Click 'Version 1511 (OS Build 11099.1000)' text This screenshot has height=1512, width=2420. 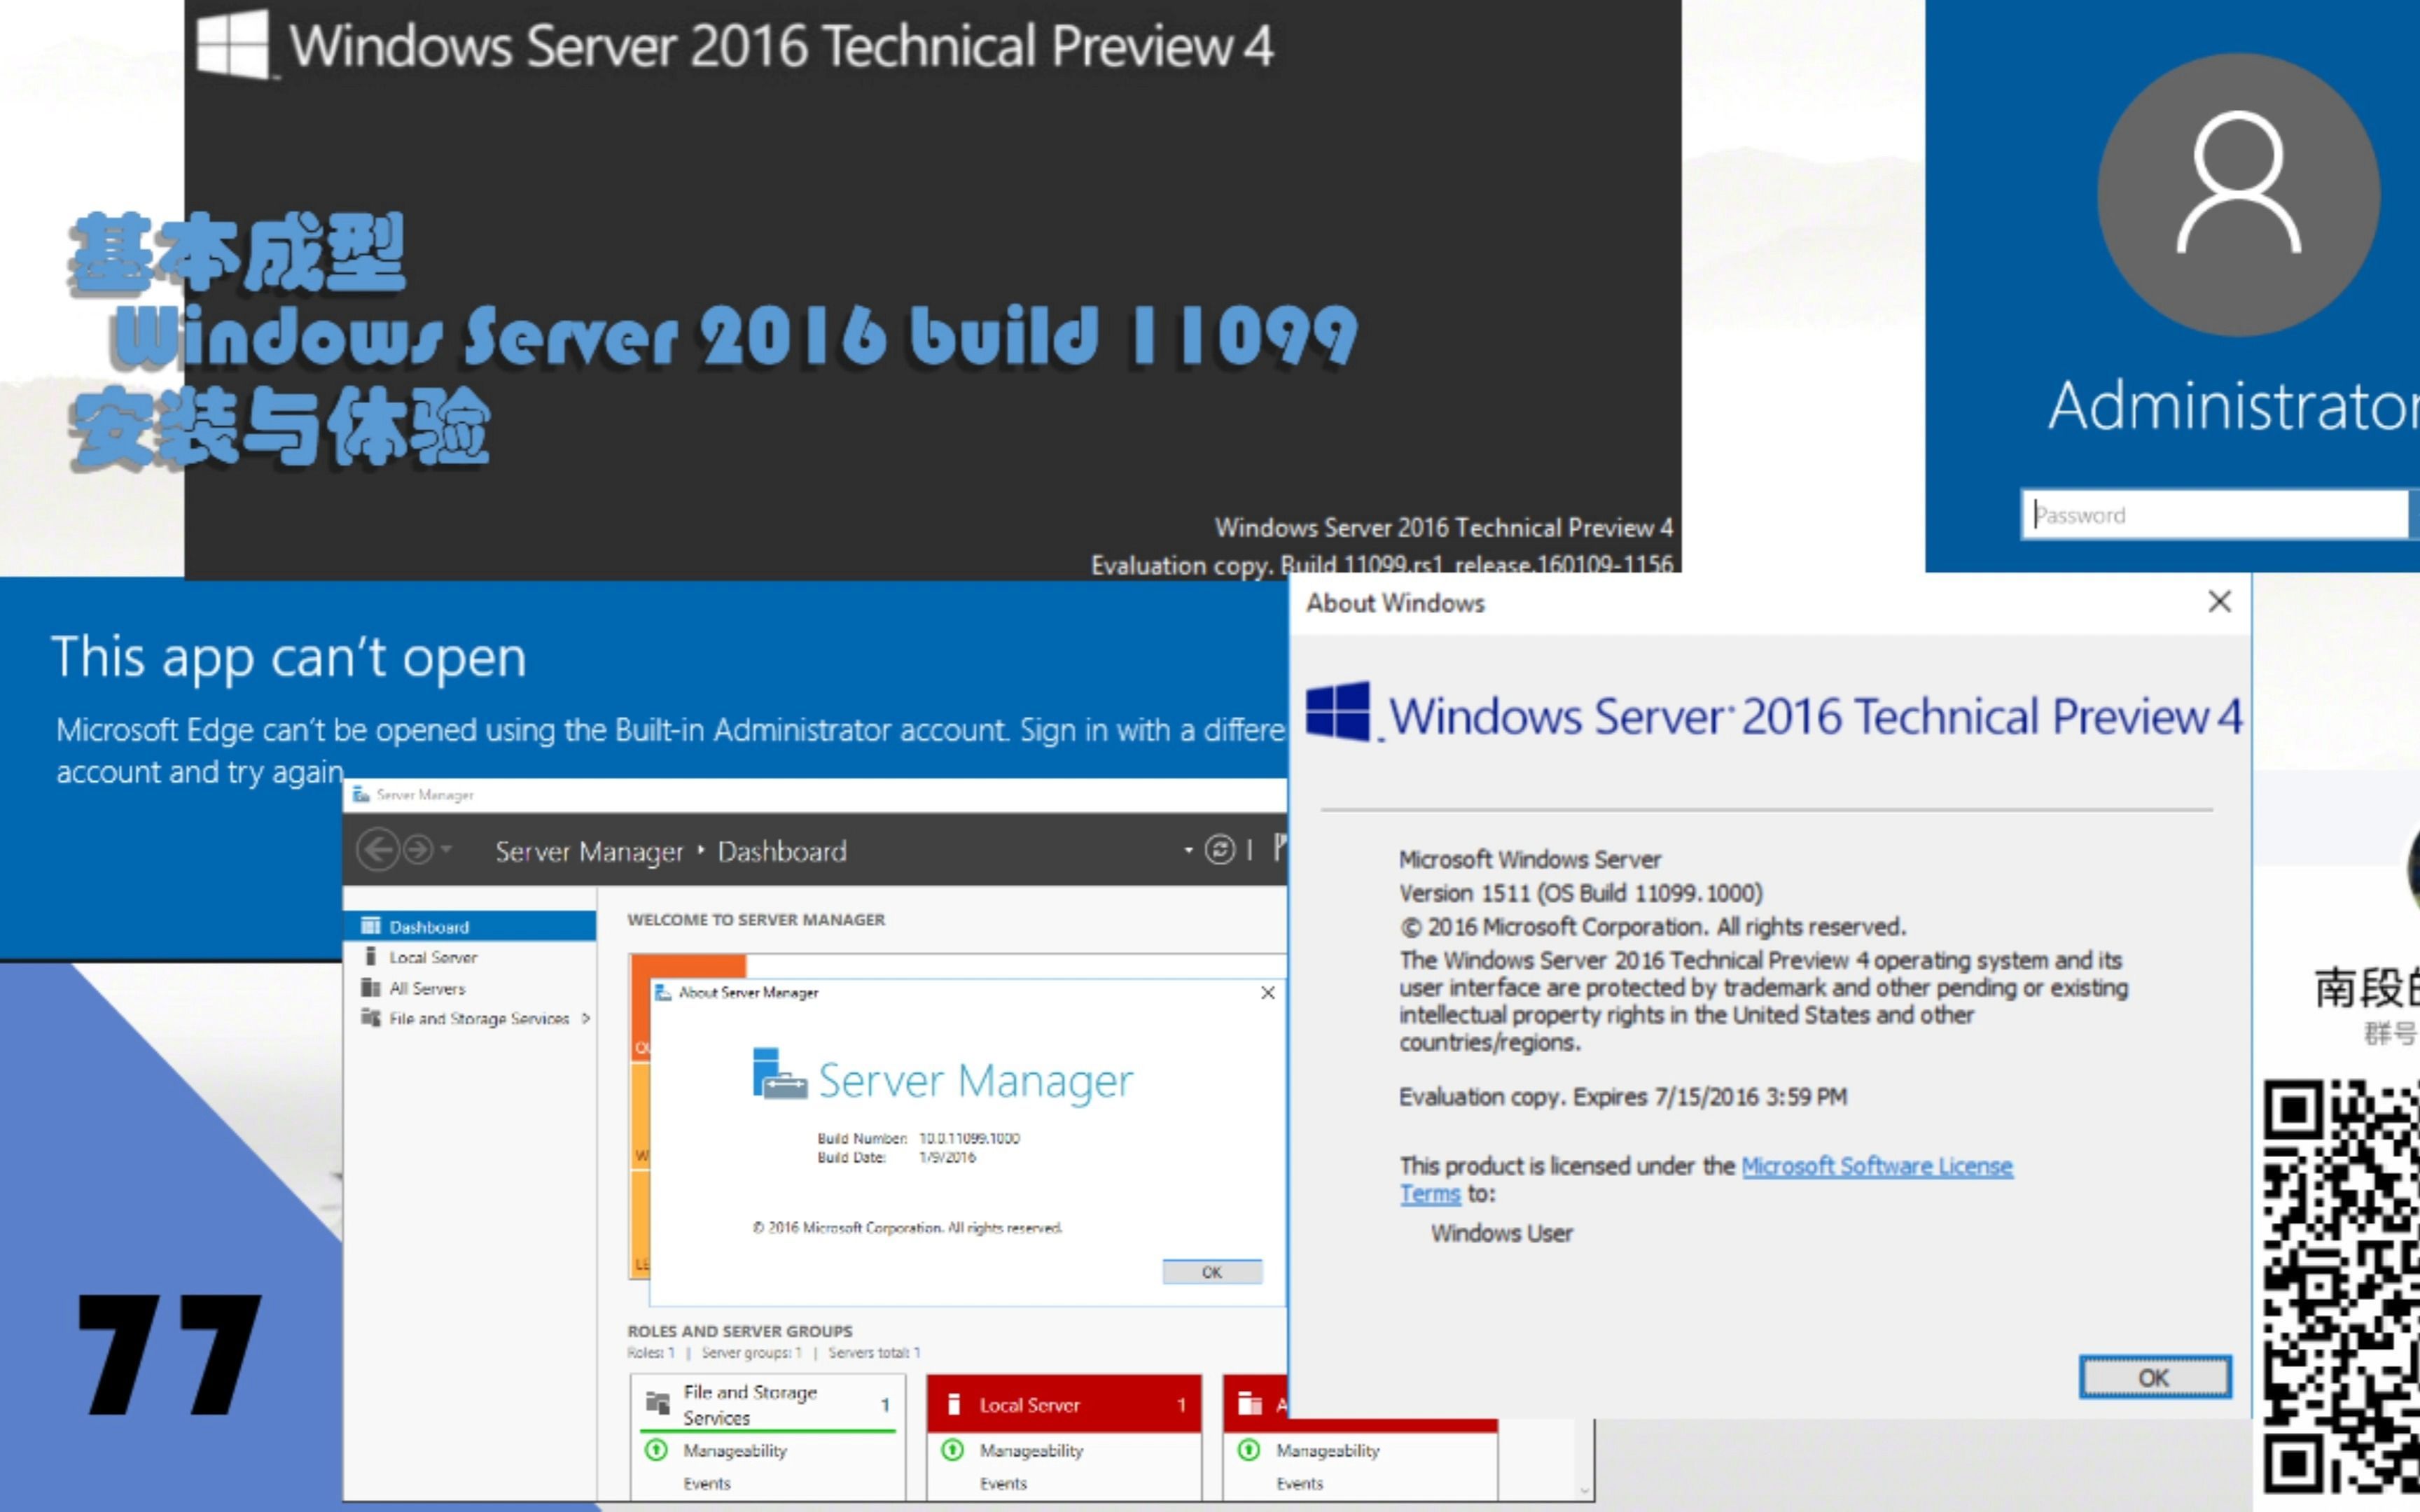pos(1581,893)
